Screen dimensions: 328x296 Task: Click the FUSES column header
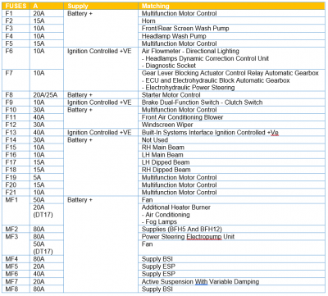[x=16, y=6]
